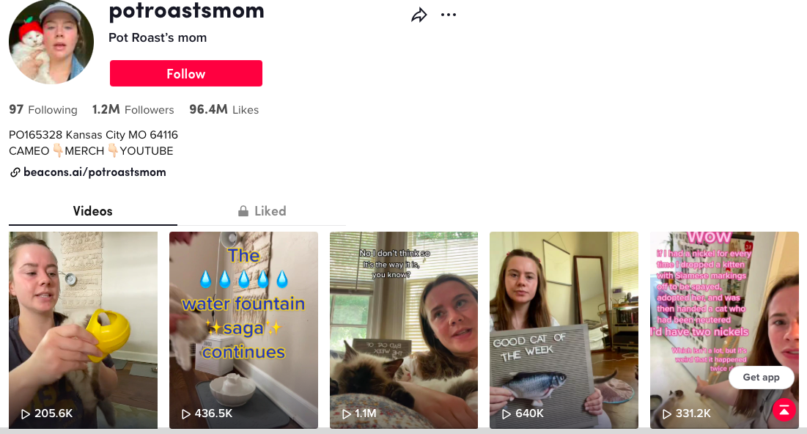Click the play icon on 205.6K video
Screen dimensions: 807x434
(x=25, y=413)
